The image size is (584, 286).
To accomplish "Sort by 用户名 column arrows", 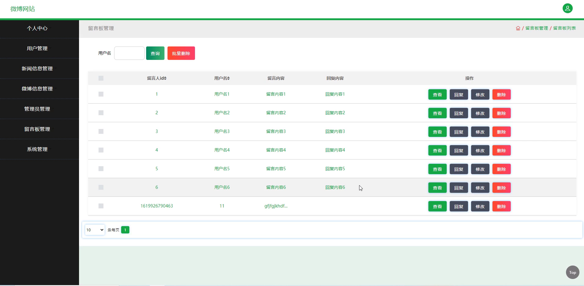I will pos(228,78).
